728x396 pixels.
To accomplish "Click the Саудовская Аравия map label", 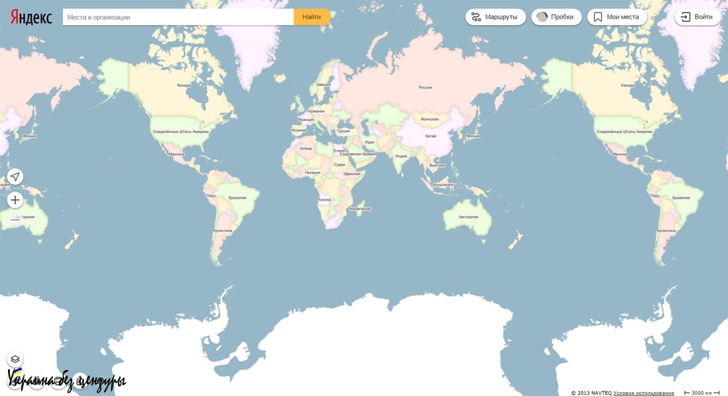I will point(357,154).
